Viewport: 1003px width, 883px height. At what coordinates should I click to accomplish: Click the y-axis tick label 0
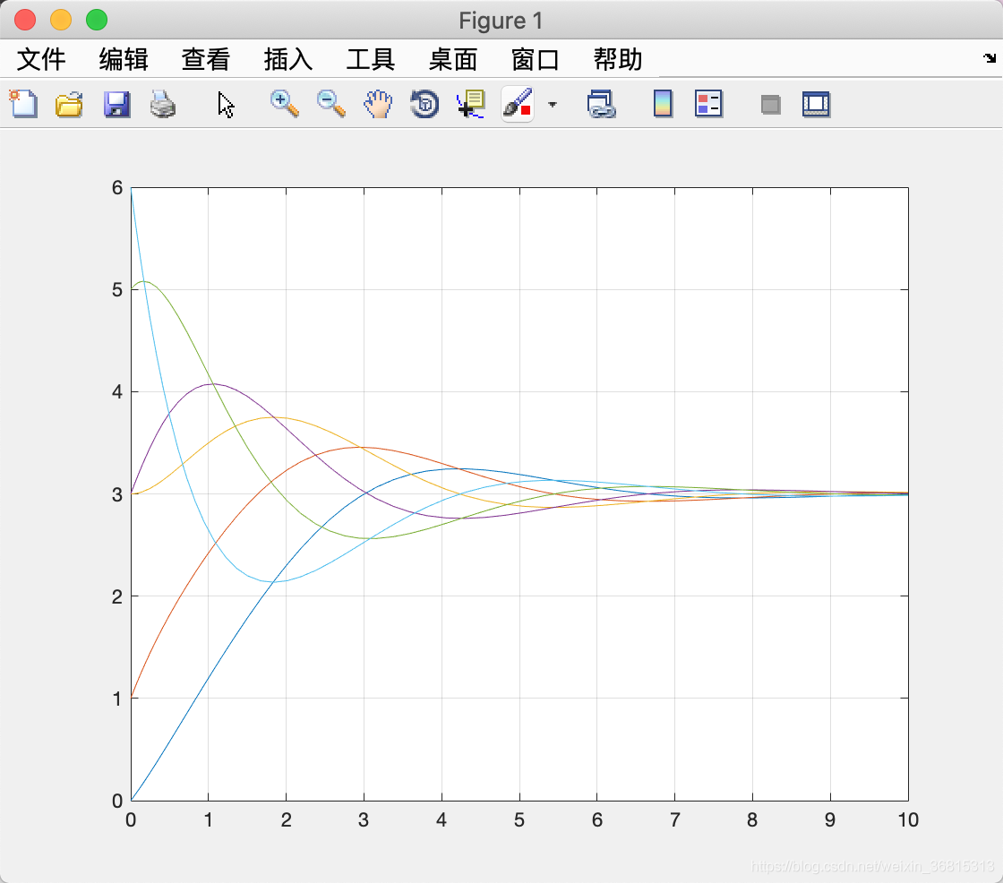(117, 801)
